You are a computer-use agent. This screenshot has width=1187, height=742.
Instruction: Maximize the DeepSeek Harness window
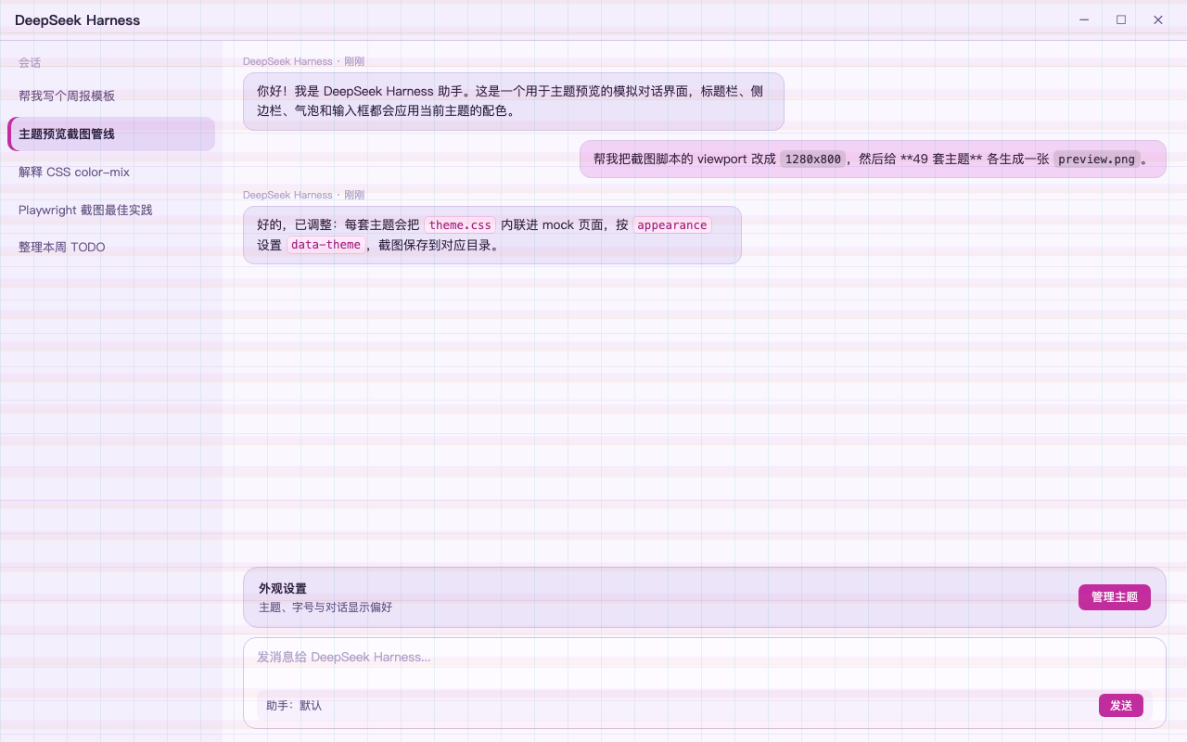1121,19
